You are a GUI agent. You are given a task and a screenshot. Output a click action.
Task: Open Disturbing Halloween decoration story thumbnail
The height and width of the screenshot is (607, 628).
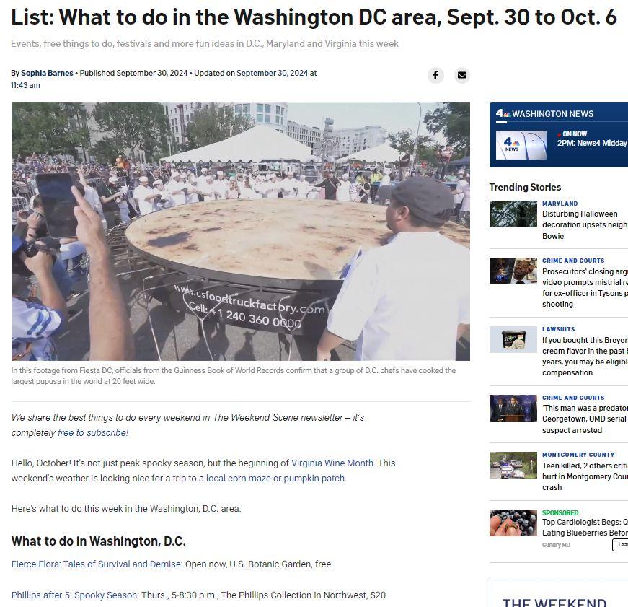click(x=513, y=214)
